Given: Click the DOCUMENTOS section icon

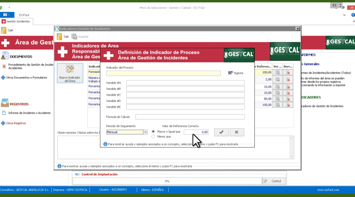Looking at the screenshot, I should [x=5, y=56].
